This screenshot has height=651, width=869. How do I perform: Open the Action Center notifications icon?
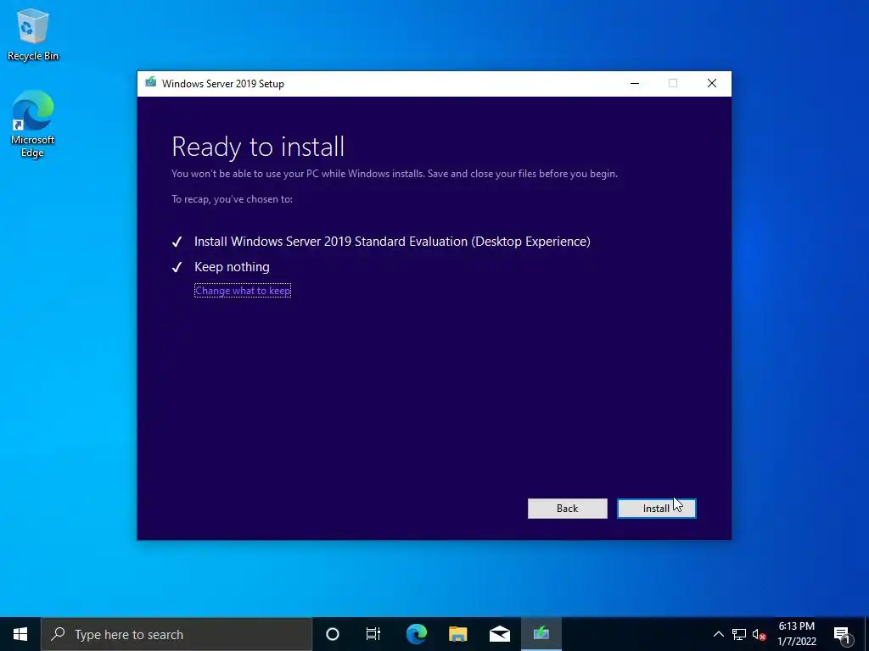point(841,634)
